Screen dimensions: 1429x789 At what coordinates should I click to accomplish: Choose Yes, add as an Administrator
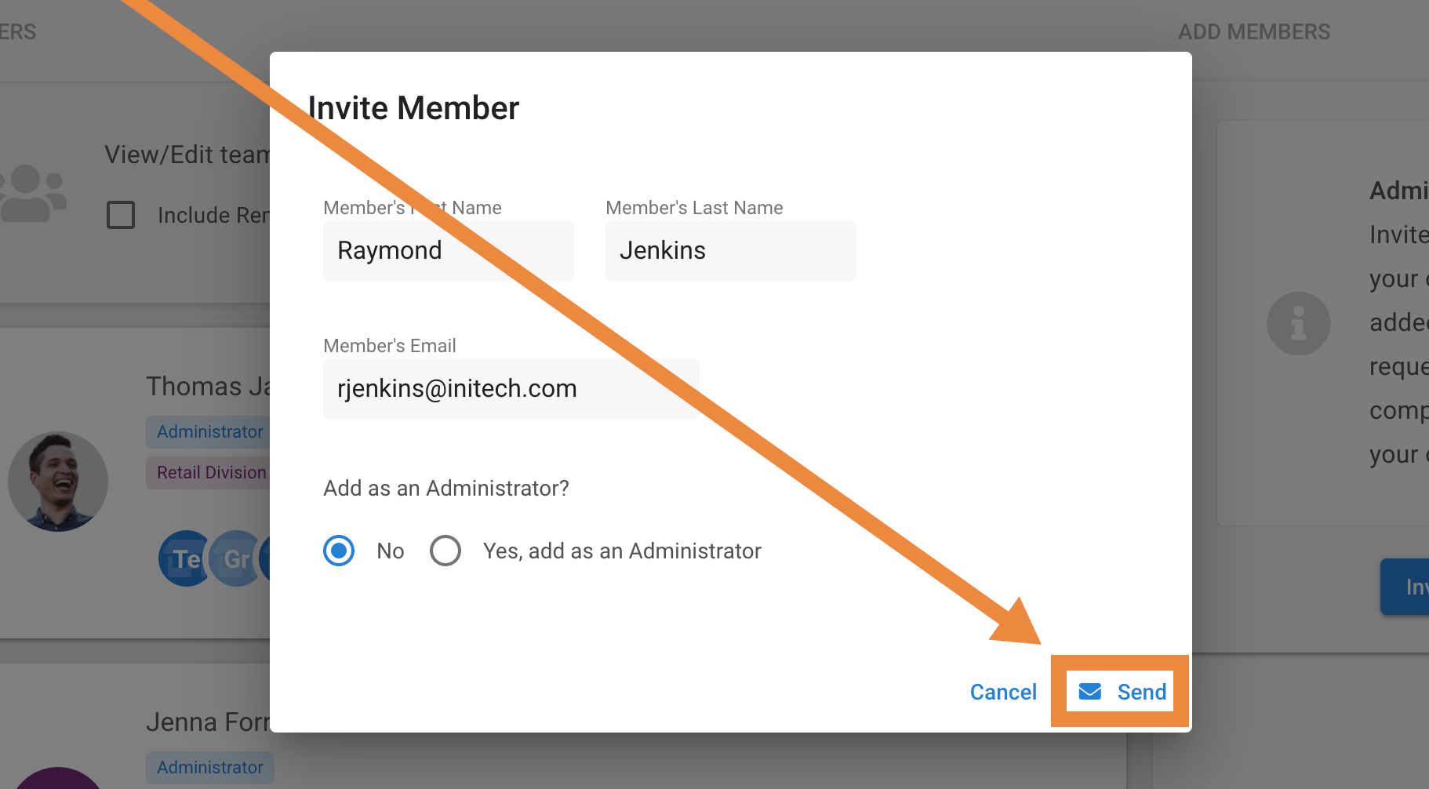(445, 551)
